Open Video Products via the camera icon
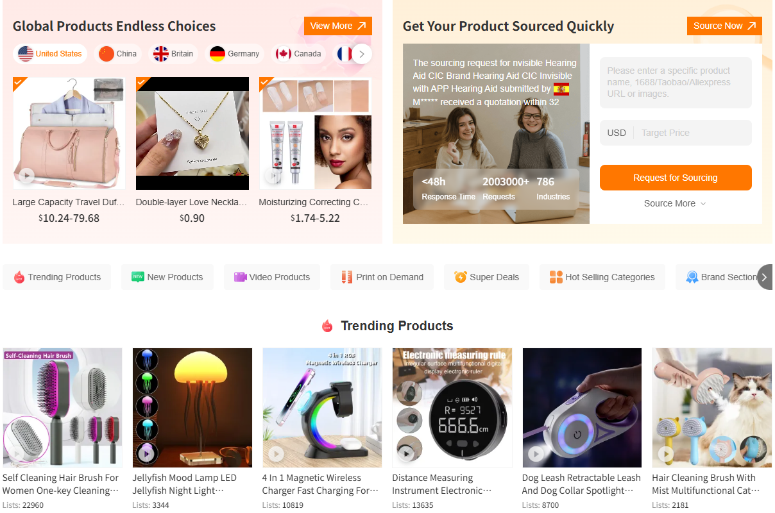The height and width of the screenshot is (513, 775). click(x=240, y=276)
